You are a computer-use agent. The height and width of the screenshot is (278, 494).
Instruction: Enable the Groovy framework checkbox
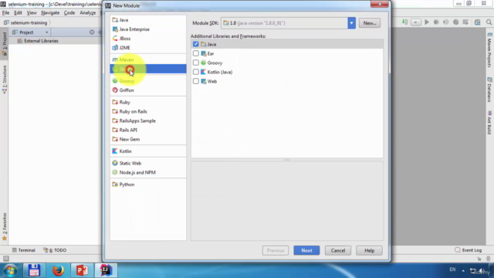195,63
